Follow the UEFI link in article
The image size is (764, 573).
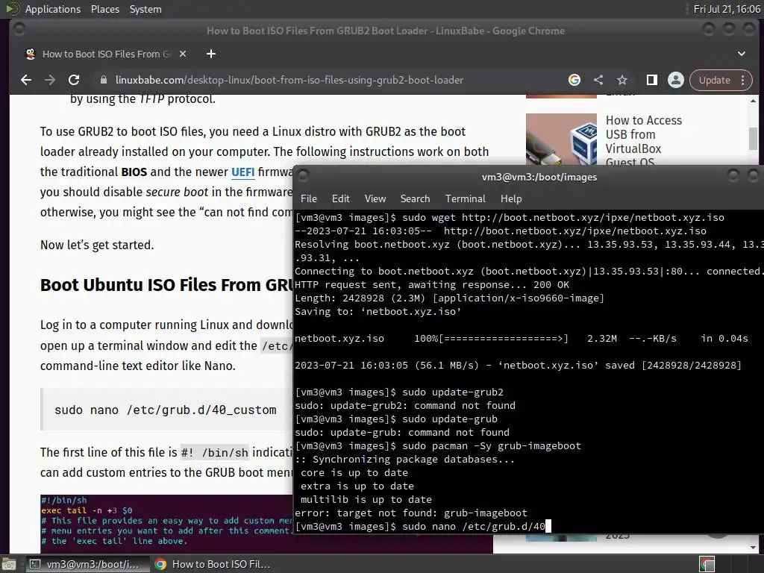pyautogui.click(x=242, y=172)
